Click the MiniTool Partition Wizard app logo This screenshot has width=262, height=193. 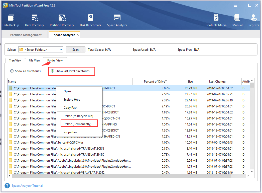[x=5, y=5]
